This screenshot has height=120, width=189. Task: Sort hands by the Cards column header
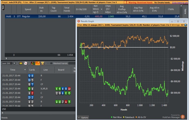click(32, 70)
